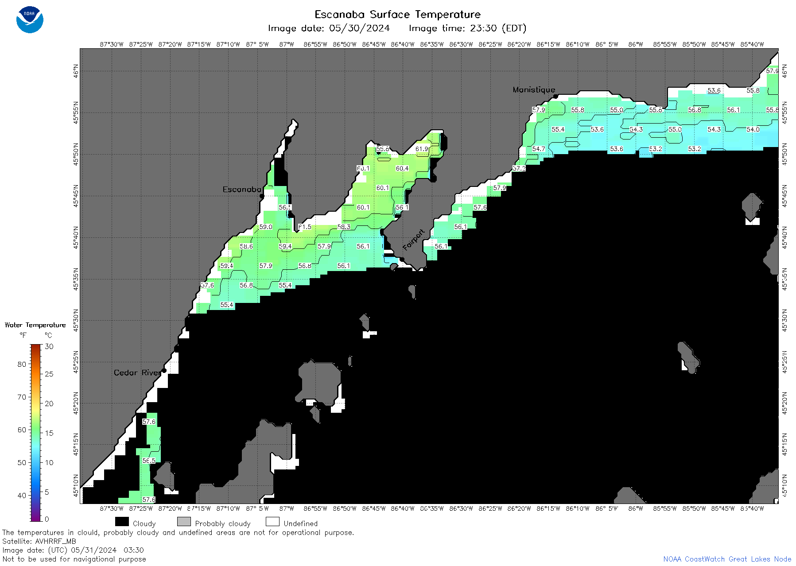Click the 60.4 temperature reading

tap(402, 168)
